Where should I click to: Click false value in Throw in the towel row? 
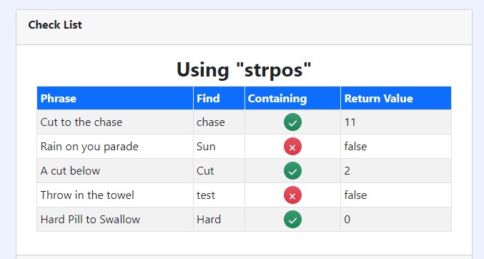click(355, 195)
